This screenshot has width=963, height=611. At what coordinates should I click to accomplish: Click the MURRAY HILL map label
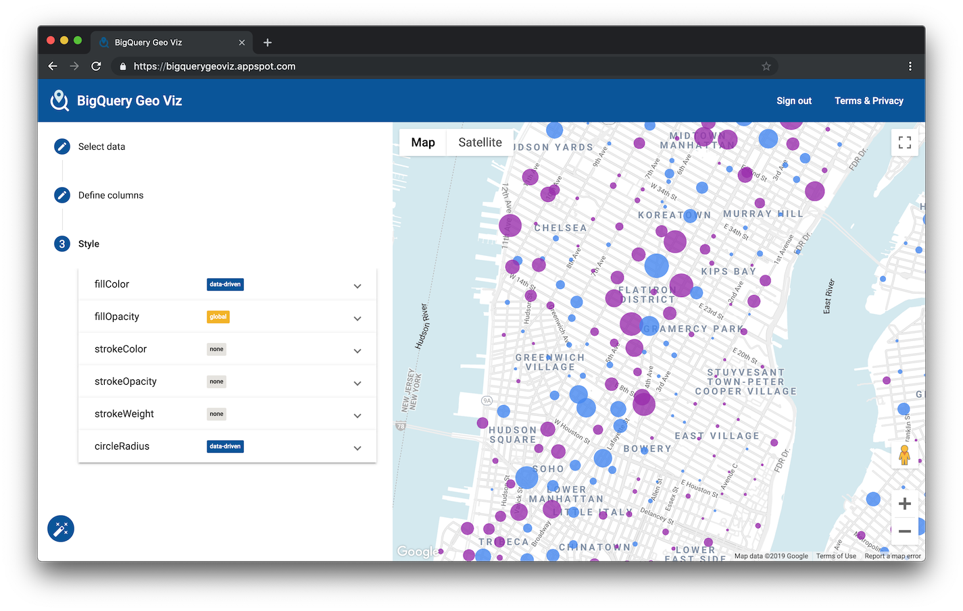coord(763,214)
